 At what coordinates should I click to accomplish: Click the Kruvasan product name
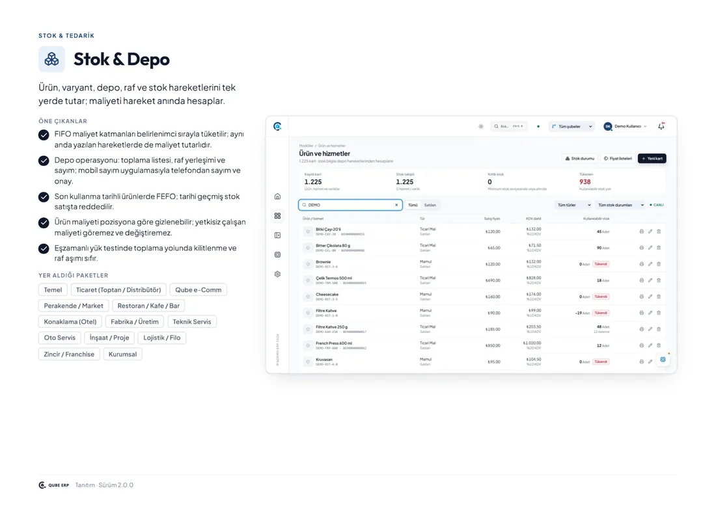[x=324, y=360]
